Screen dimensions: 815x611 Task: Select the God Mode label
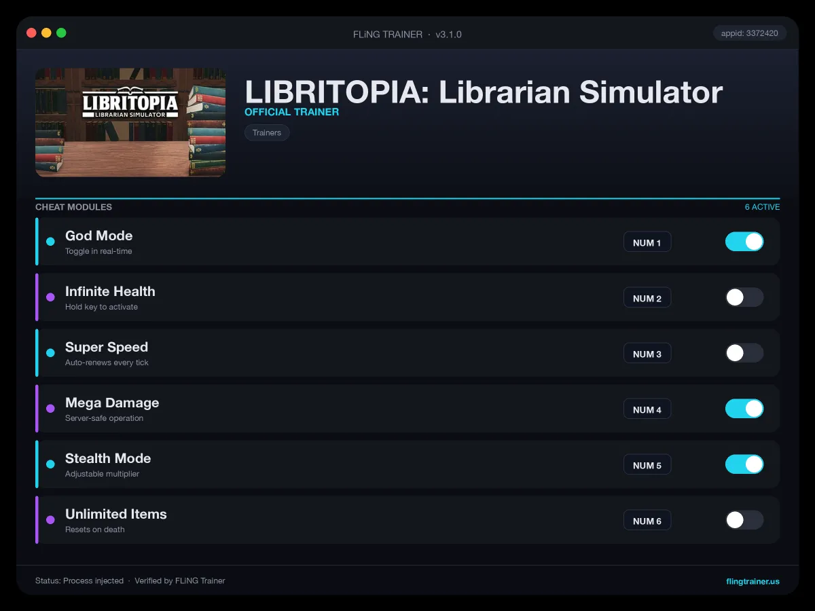point(98,236)
